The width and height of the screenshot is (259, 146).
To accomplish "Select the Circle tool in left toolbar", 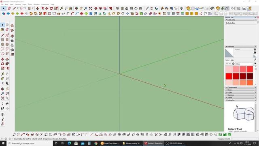I will click(x=2, y=44).
